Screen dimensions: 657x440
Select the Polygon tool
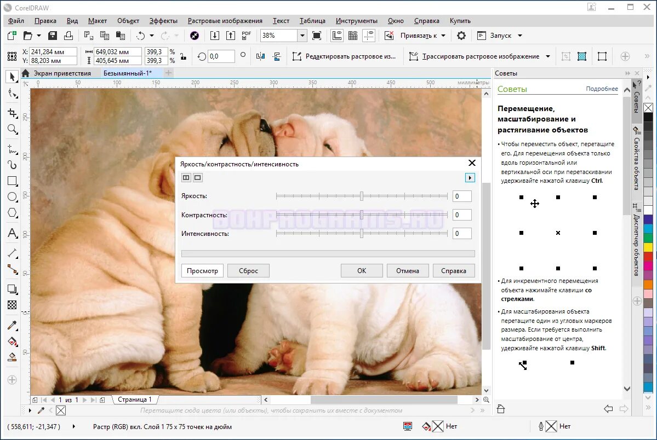pos(13,213)
